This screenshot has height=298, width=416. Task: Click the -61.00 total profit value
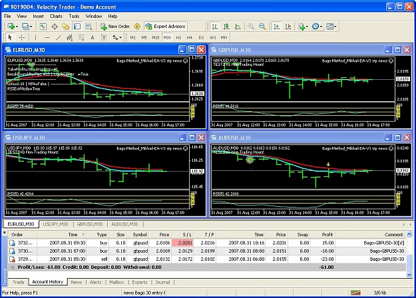pyautogui.click(x=326, y=267)
